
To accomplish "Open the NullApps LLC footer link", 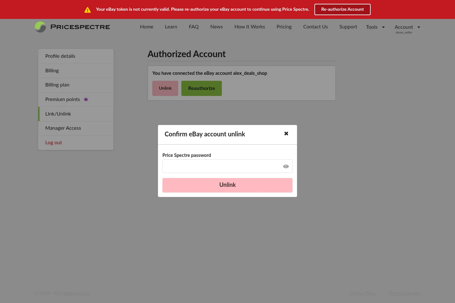I will [x=77, y=293].
